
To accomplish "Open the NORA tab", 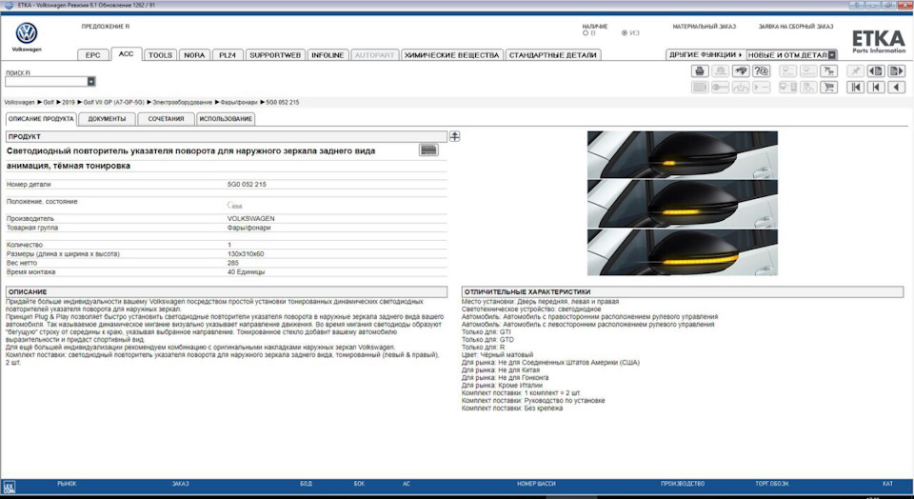I will 194,55.
